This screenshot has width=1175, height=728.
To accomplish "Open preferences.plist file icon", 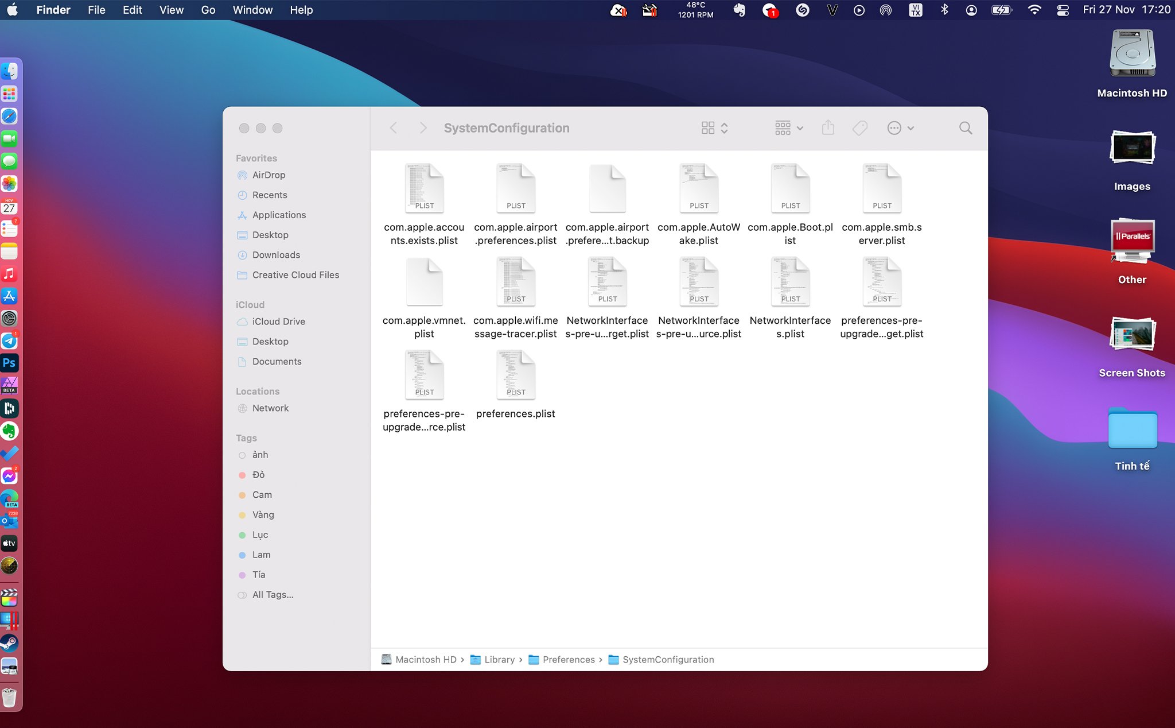I will [x=515, y=375].
